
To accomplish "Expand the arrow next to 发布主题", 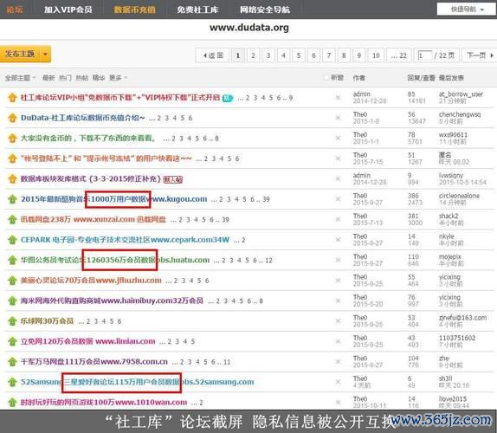I will (x=45, y=55).
